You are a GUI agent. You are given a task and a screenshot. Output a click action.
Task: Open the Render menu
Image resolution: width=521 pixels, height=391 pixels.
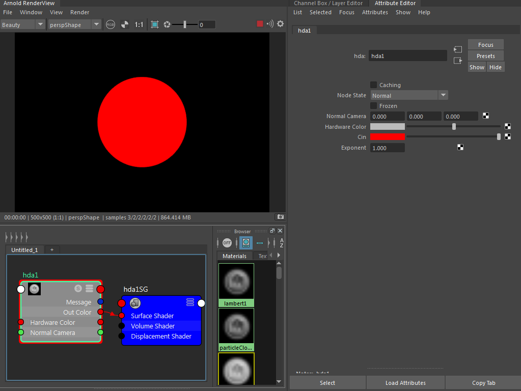coord(79,12)
